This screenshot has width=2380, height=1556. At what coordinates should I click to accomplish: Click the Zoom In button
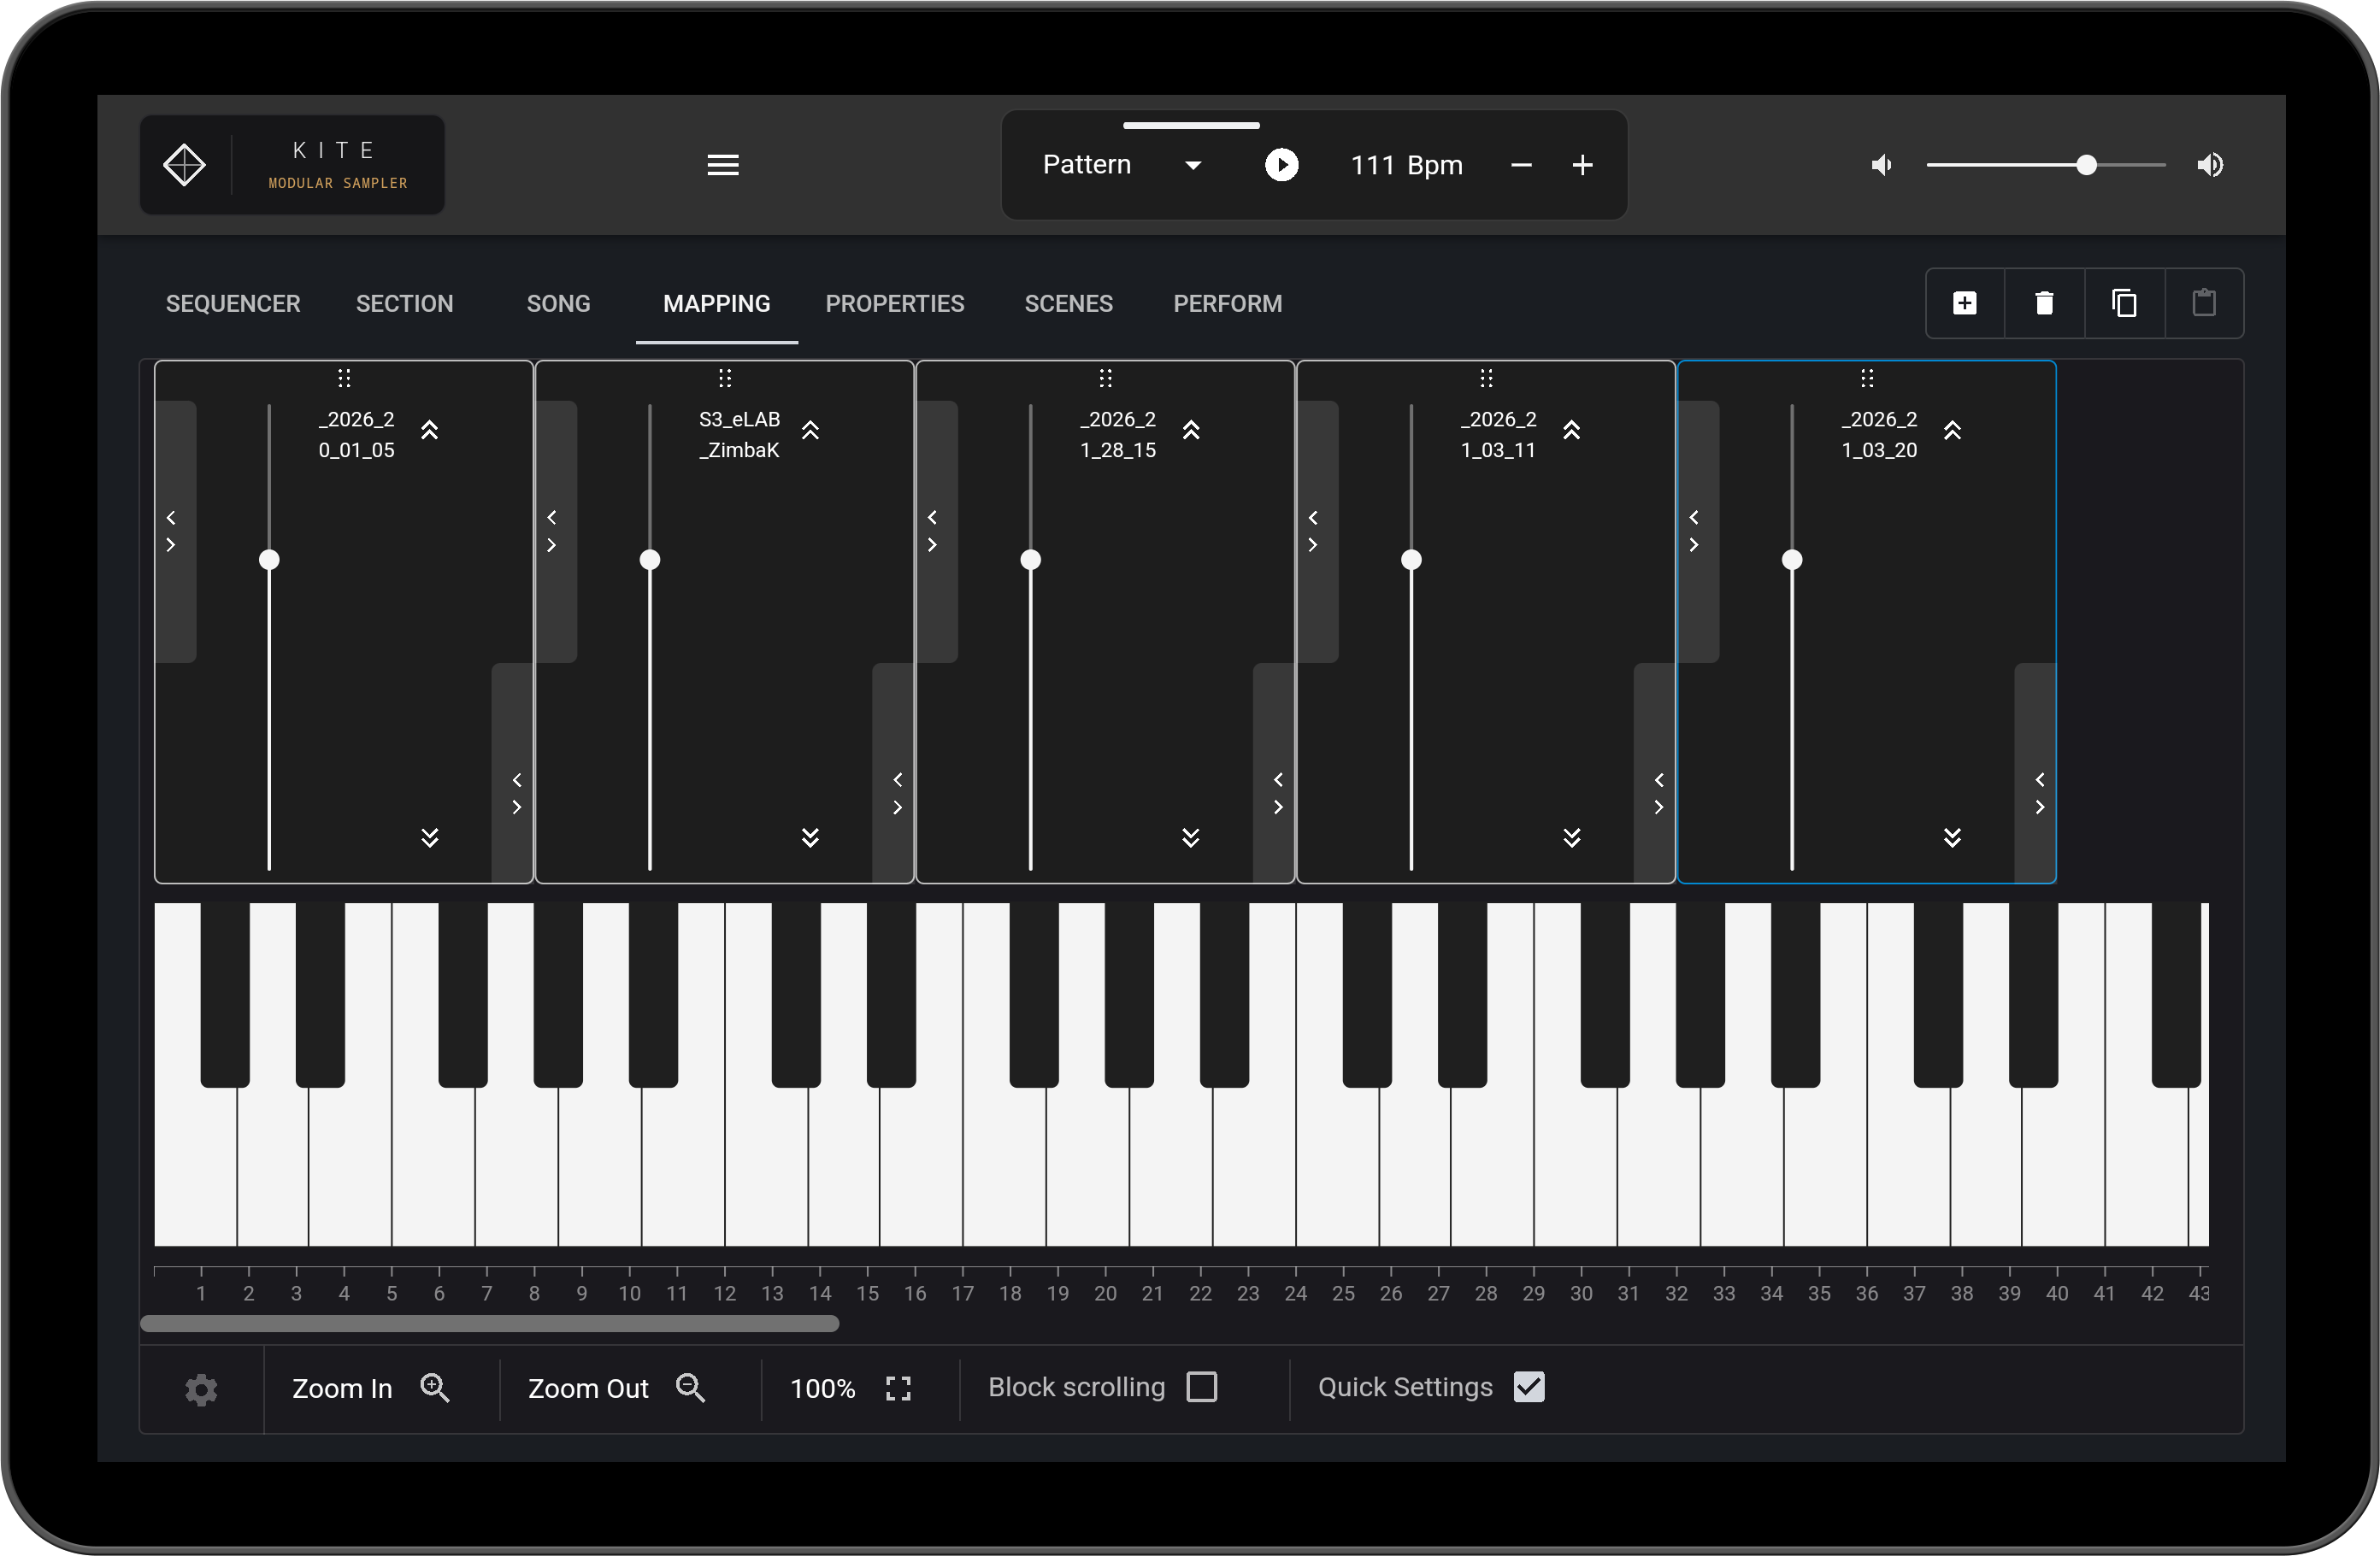pos(369,1389)
